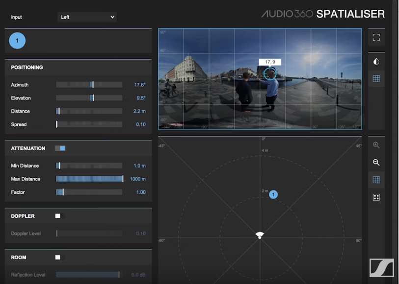Toggle the Attenuation switch

point(60,148)
